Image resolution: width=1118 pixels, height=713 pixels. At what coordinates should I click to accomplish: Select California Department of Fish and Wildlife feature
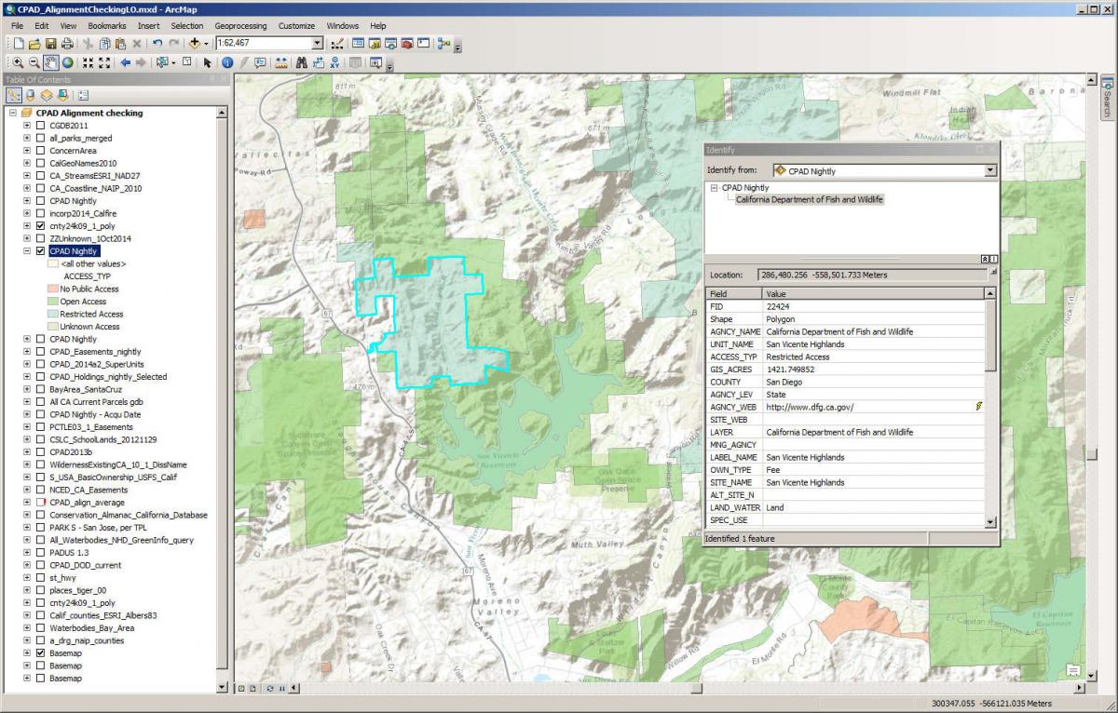click(809, 199)
